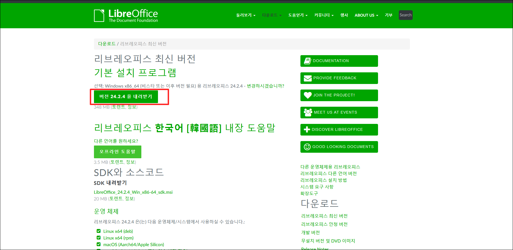Open the DISCOVER LIBREOFFICE button label
Image resolution: width=513 pixels, height=250 pixels.
click(x=337, y=130)
